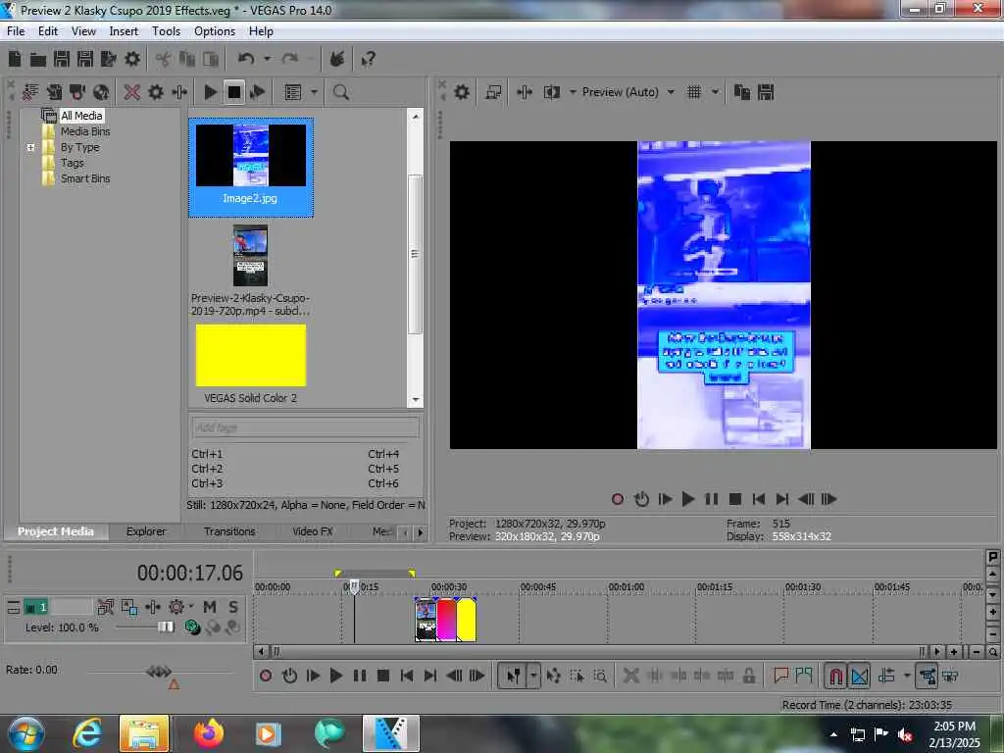This screenshot has width=1004, height=753.
Task: Click the yellow solid color timeline clip
Action: tap(466, 620)
